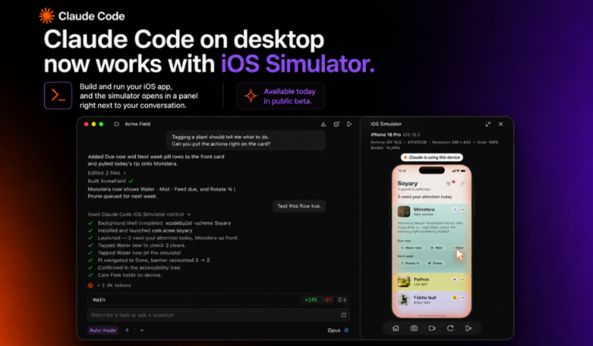
Task: Tap the filter icon in the Soyary header
Action: point(463,184)
